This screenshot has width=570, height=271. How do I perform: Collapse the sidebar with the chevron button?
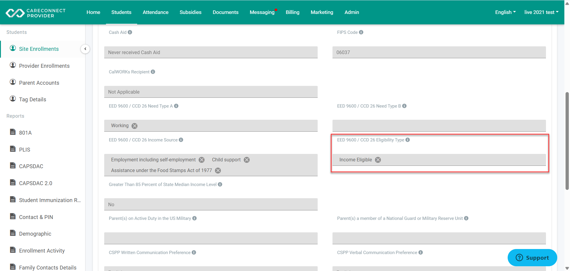[x=85, y=49]
